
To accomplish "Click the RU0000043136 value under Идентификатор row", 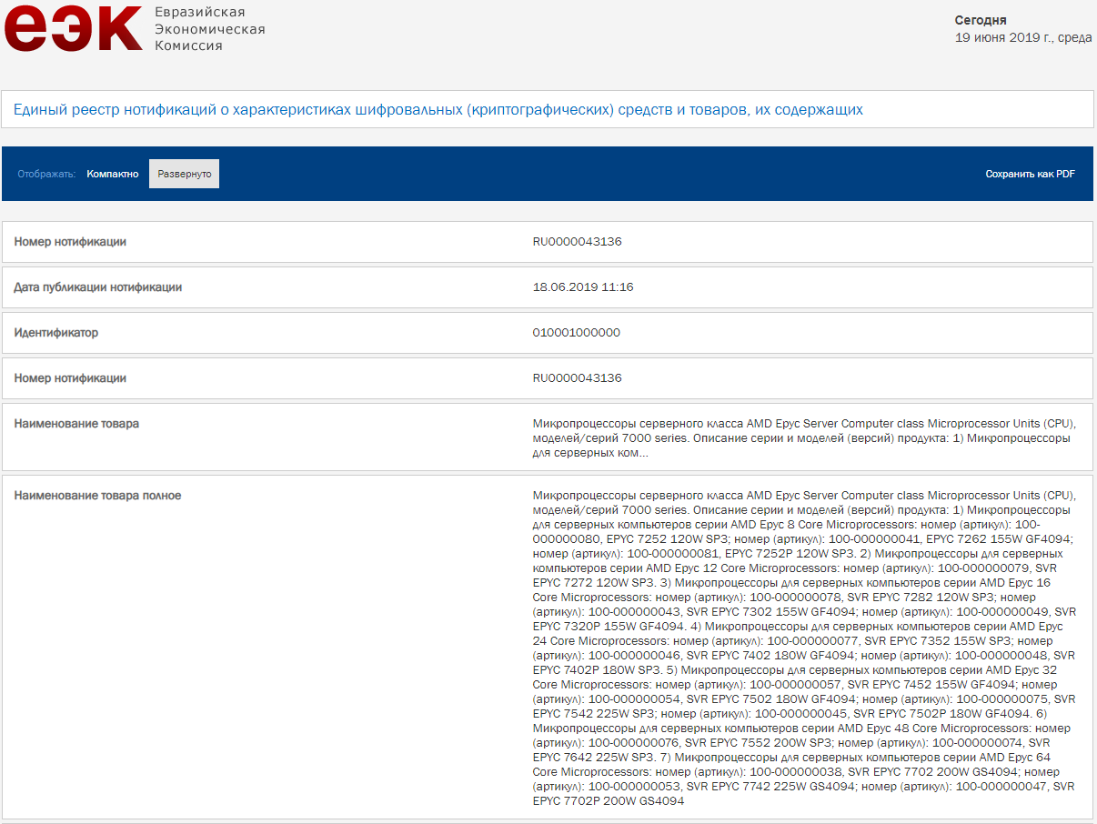I will pos(577,378).
